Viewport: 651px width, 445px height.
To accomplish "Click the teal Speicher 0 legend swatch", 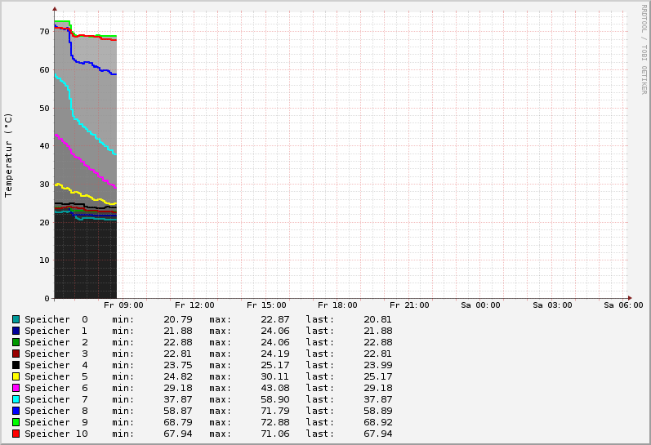I will point(16,319).
